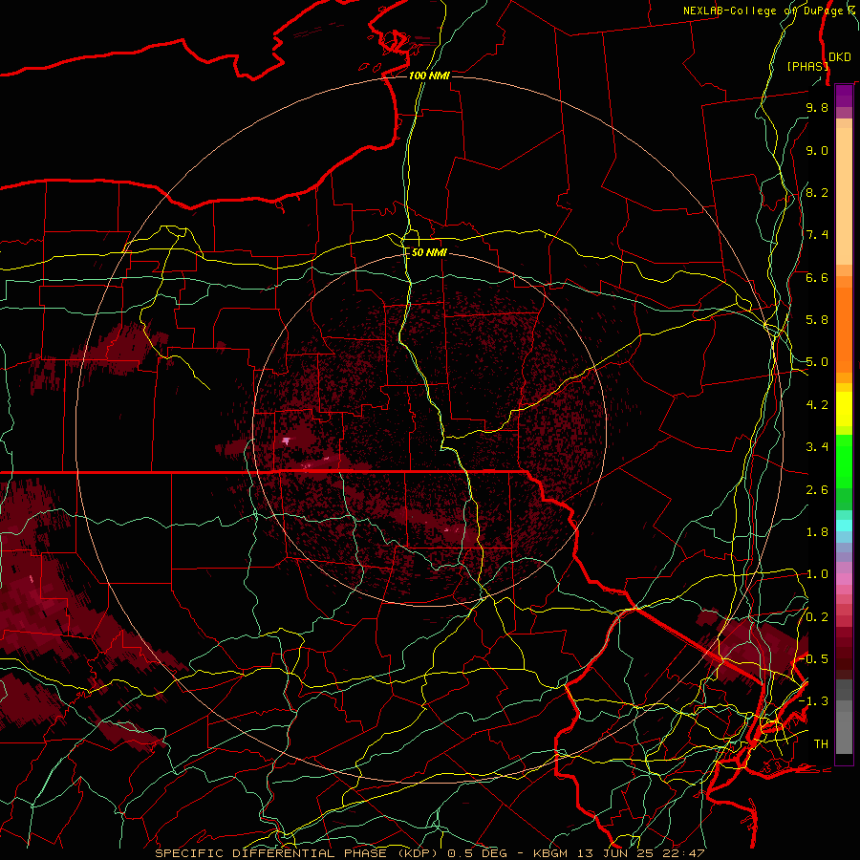Click the 8.2 value on the color scale
860x860 pixels.
click(x=817, y=192)
